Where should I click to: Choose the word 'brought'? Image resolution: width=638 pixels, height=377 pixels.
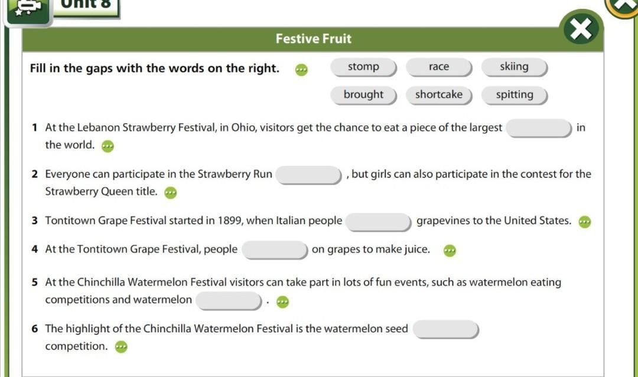click(x=363, y=95)
